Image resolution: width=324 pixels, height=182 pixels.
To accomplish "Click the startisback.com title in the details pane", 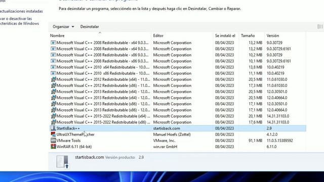I will (x=89, y=157).
